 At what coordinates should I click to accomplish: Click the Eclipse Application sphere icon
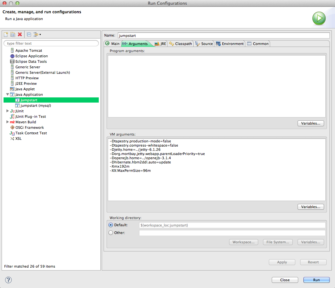click(12, 56)
